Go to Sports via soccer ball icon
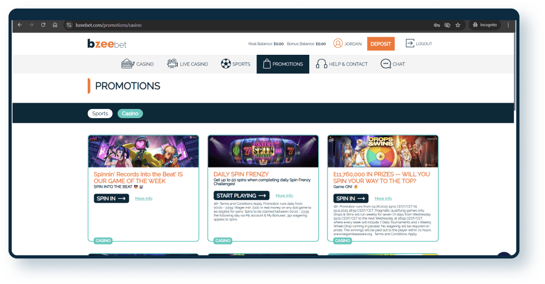This screenshot has height=284, width=545. (226, 64)
